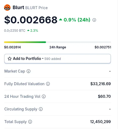Click the 2250 BTC price text
This screenshot has width=118, height=129.
(15, 31)
